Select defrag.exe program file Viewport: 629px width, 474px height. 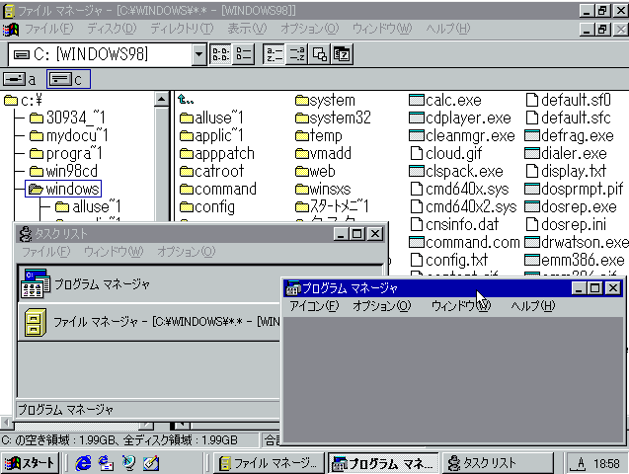(569, 135)
